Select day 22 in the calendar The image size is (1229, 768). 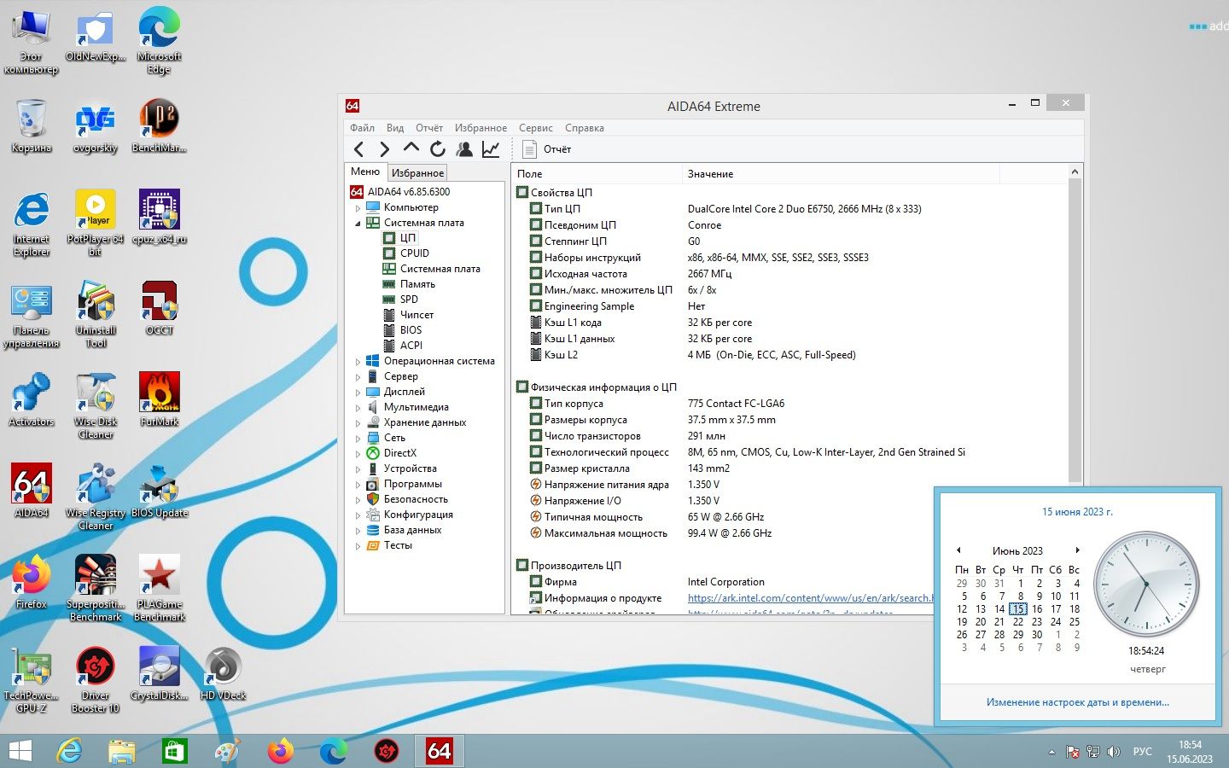tap(1018, 622)
